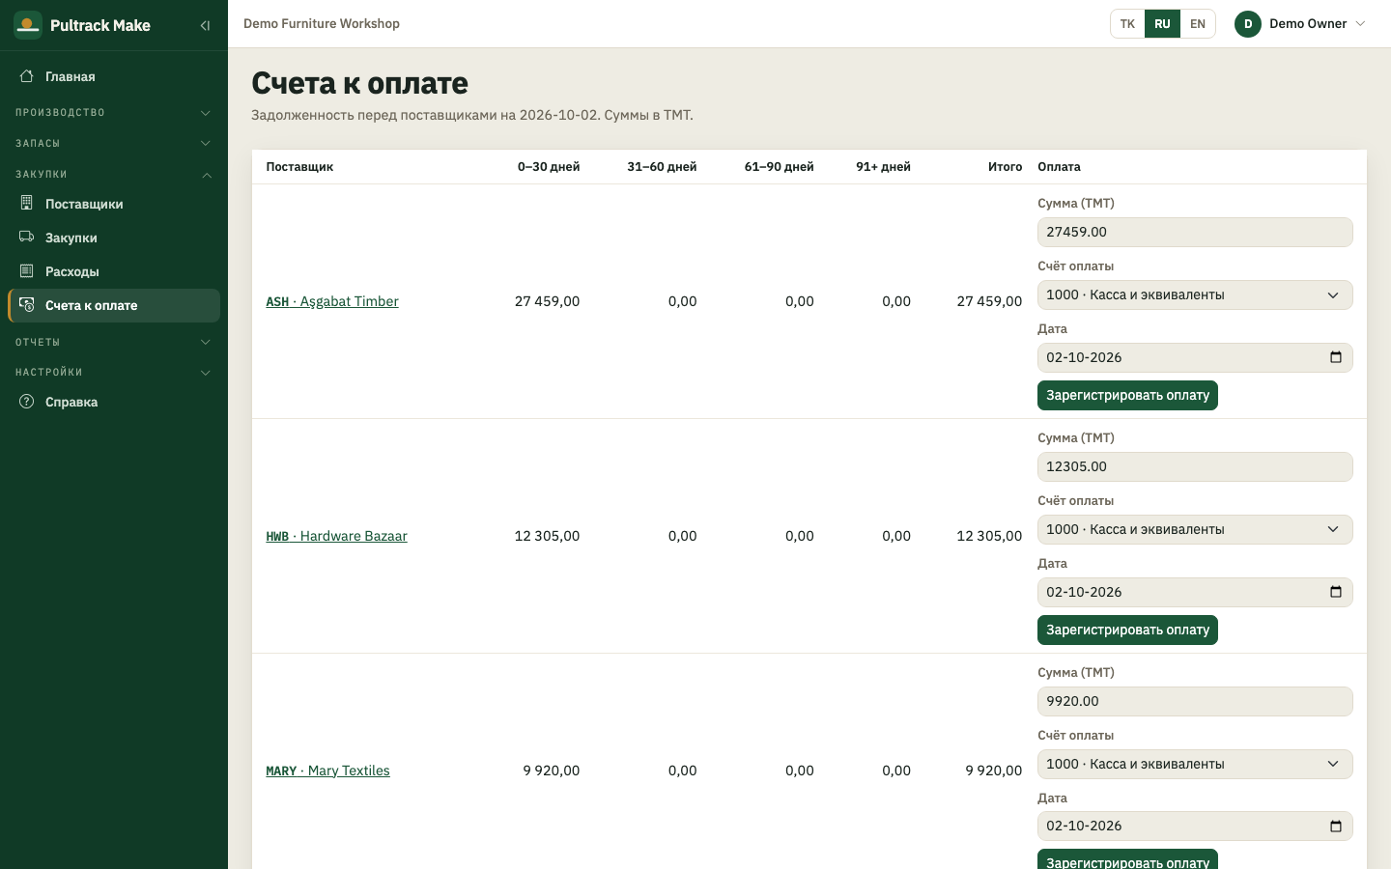Screen dimensions: 1391x869
Task: Open payment account dropdown for Hardware Bazaar
Action: (1195, 529)
